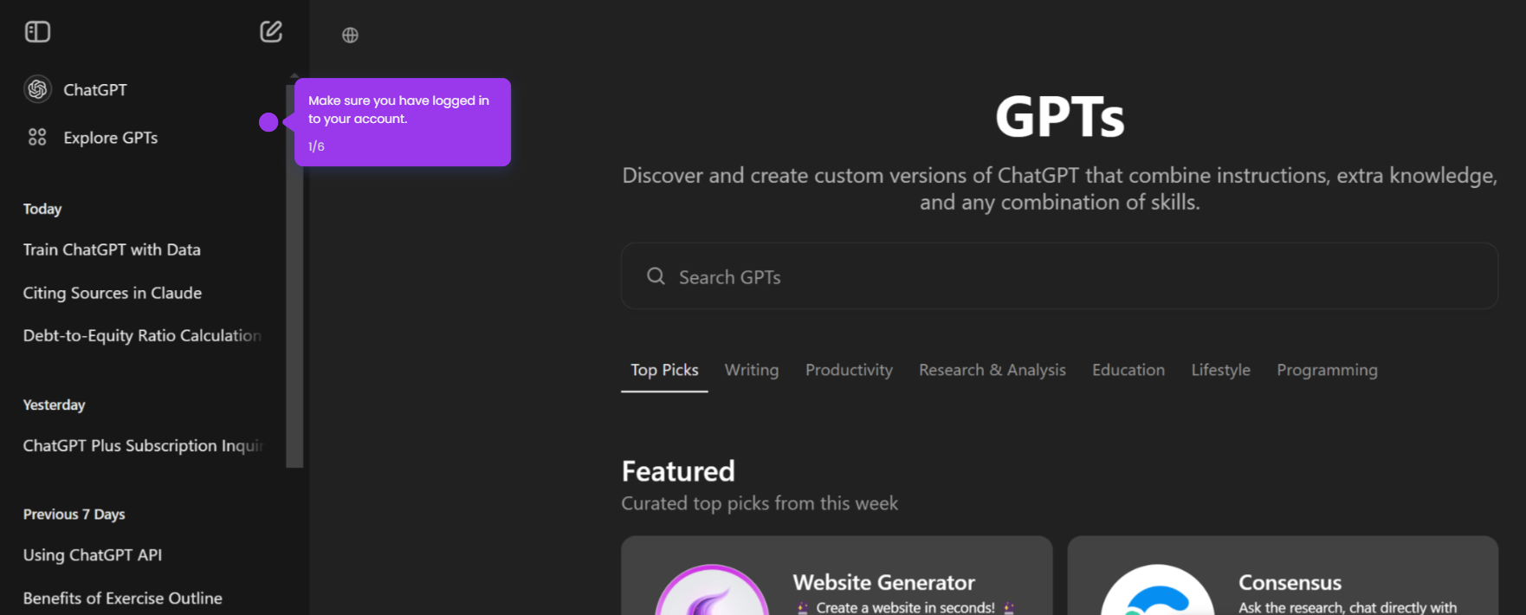This screenshot has height=615, width=1526.
Task: Switch to the Programming tab
Action: 1327,371
